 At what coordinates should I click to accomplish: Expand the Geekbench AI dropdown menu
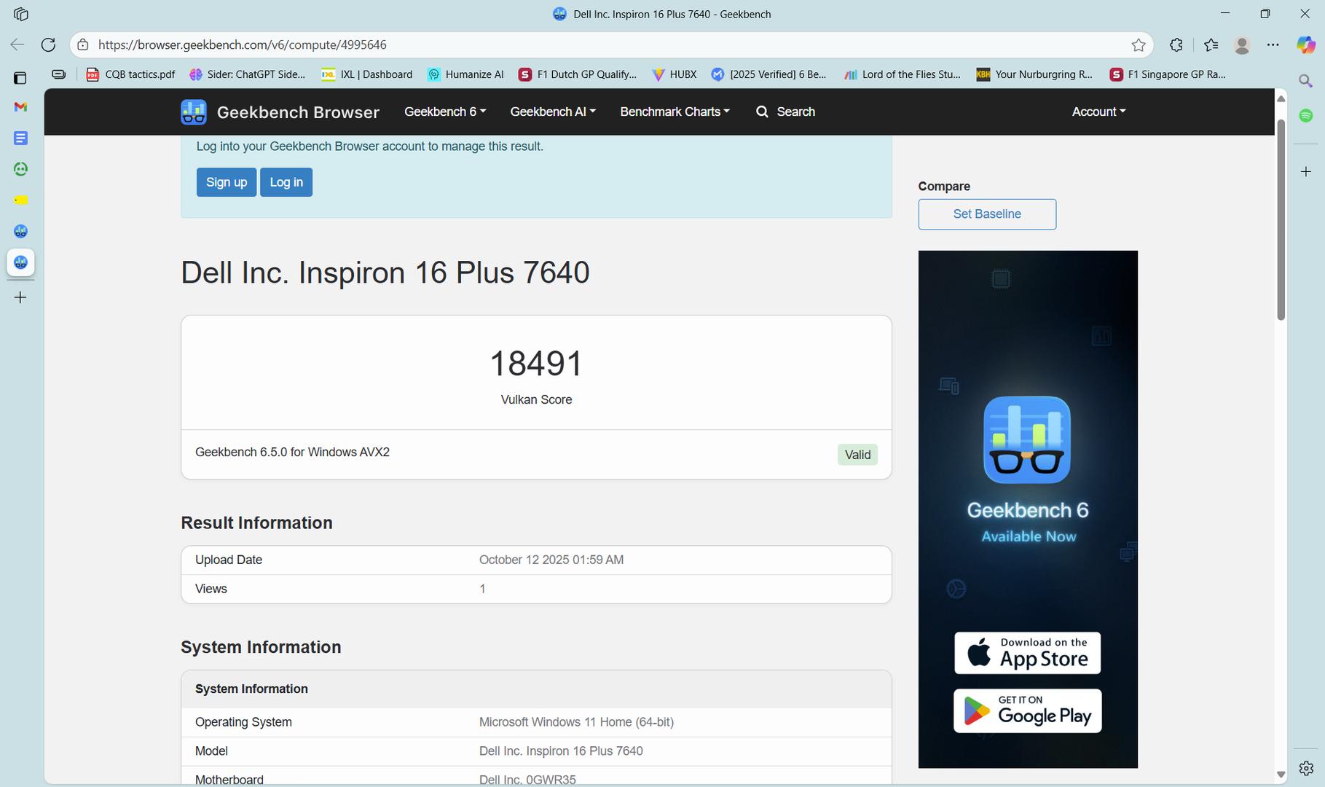(552, 111)
